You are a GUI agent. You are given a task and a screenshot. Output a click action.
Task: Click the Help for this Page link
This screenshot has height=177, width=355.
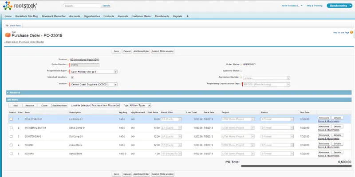341,32
